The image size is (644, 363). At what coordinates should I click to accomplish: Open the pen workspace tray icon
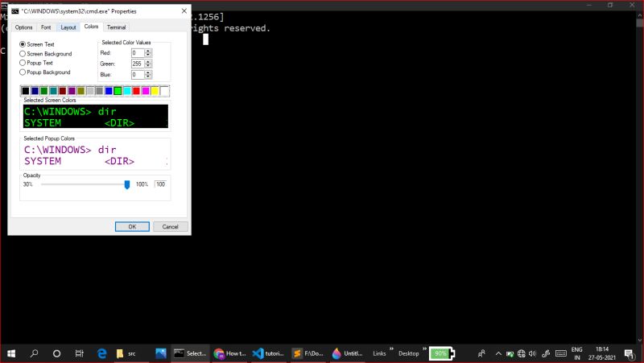click(x=546, y=353)
